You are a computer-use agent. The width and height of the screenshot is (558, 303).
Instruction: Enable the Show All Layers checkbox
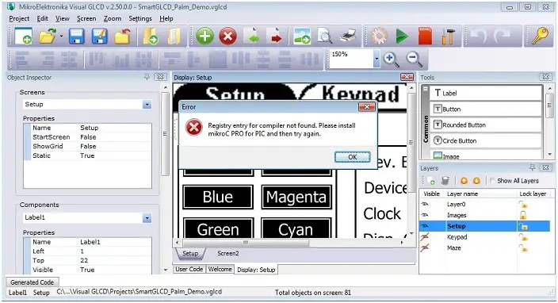[x=492, y=181]
